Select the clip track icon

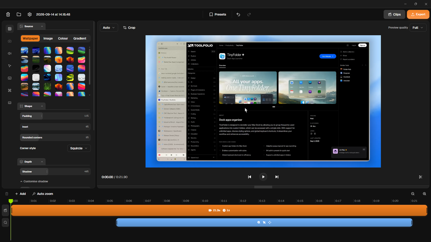(x=5, y=210)
